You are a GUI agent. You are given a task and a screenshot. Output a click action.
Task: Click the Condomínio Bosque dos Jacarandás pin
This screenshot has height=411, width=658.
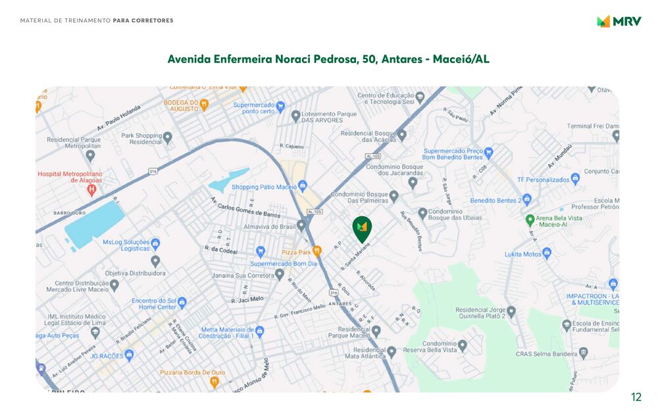point(413,183)
